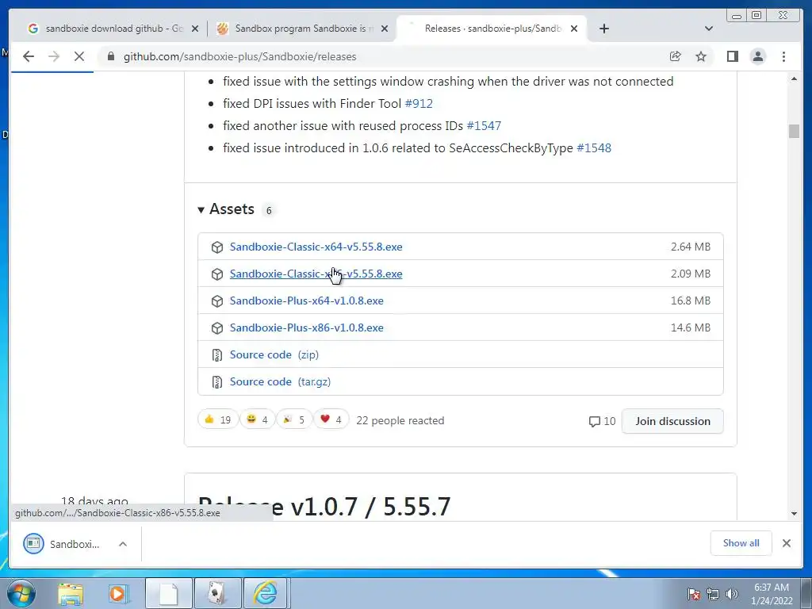Screen dimensions: 812x609
Task: Click the 2.64 MB file size text
Action: tap(691, 247)
